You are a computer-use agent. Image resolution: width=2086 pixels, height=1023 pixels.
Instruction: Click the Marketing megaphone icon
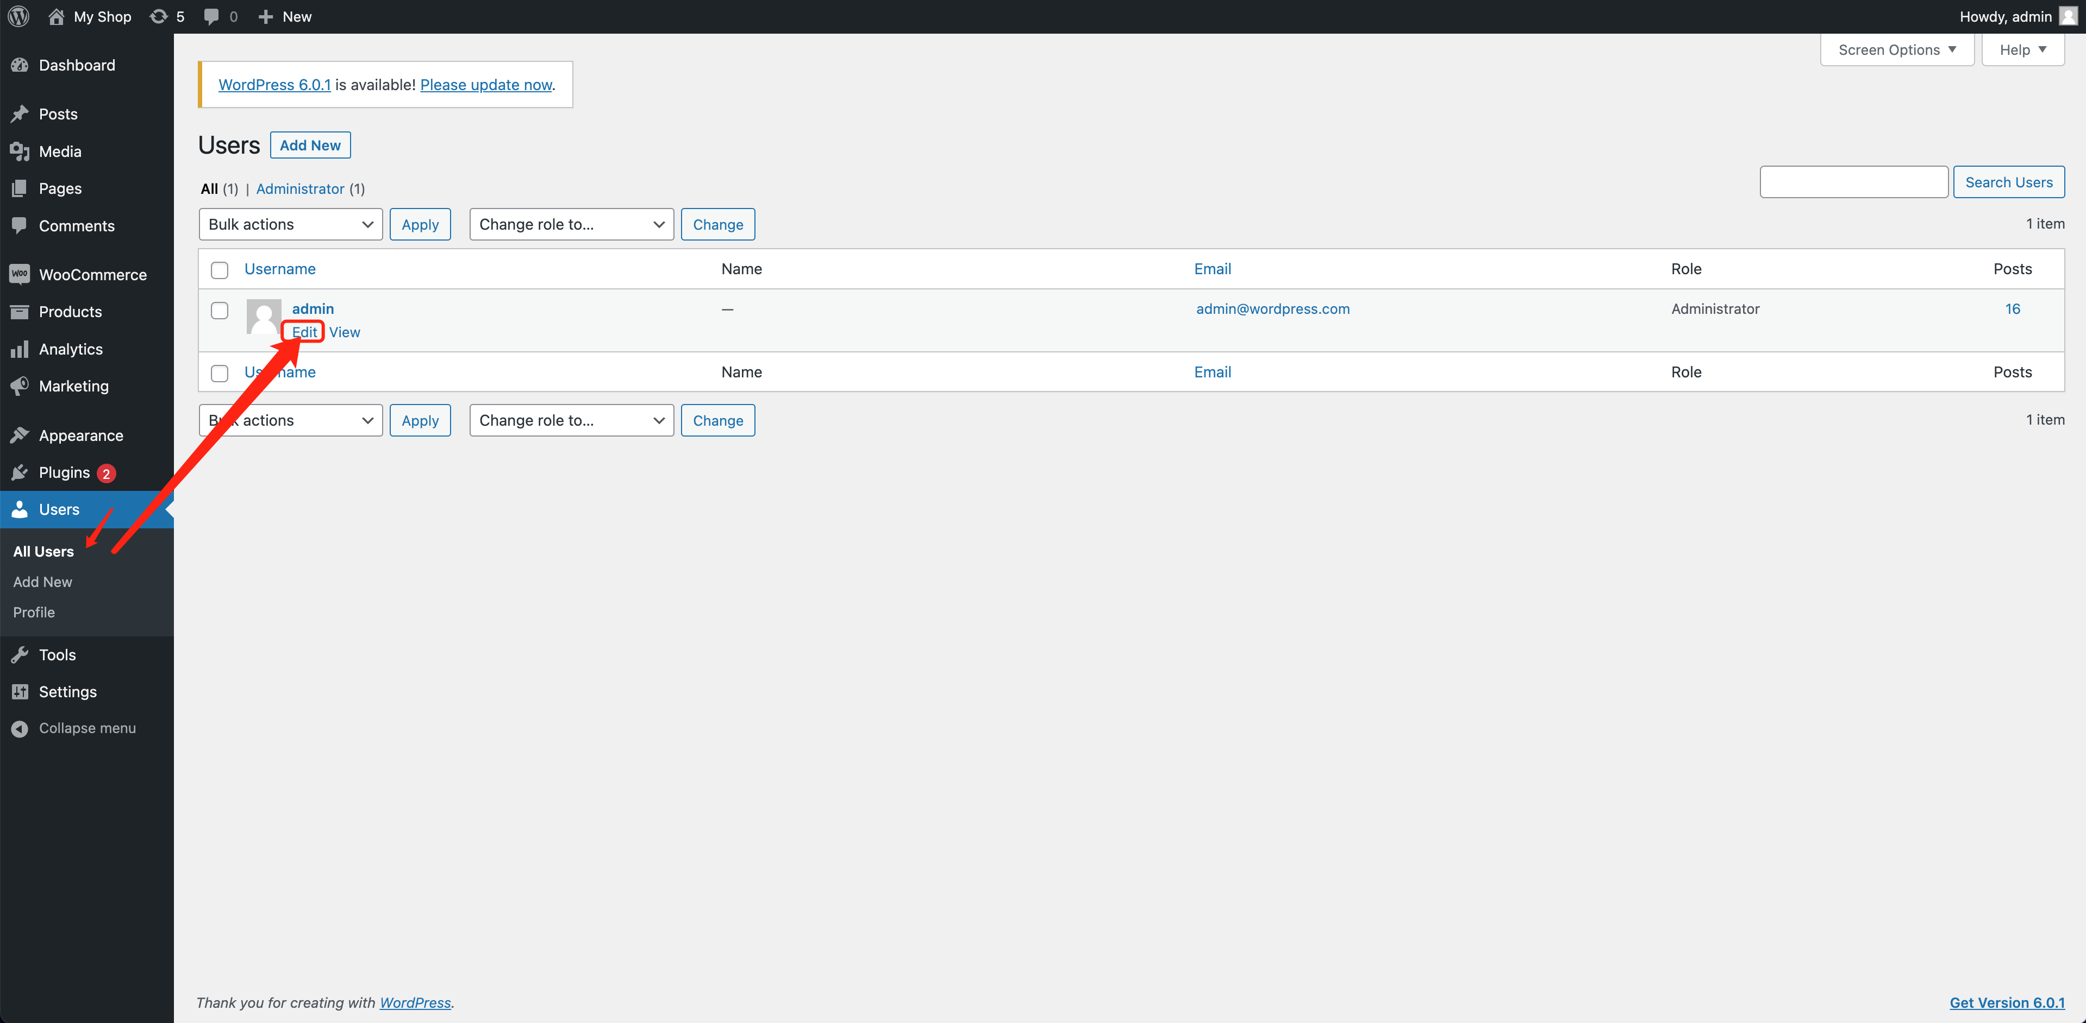tap(20, 386)
